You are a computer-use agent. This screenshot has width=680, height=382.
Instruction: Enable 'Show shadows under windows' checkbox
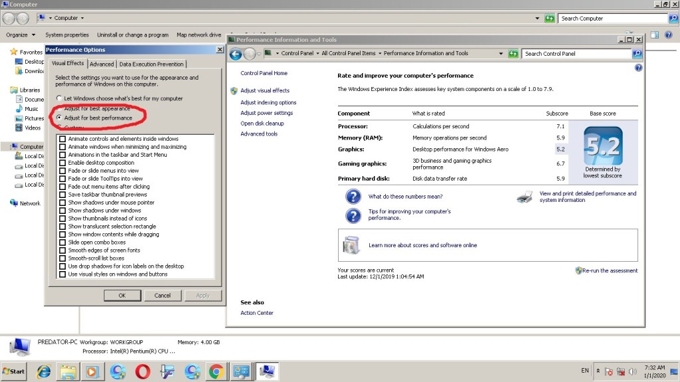tap(62, 211)
